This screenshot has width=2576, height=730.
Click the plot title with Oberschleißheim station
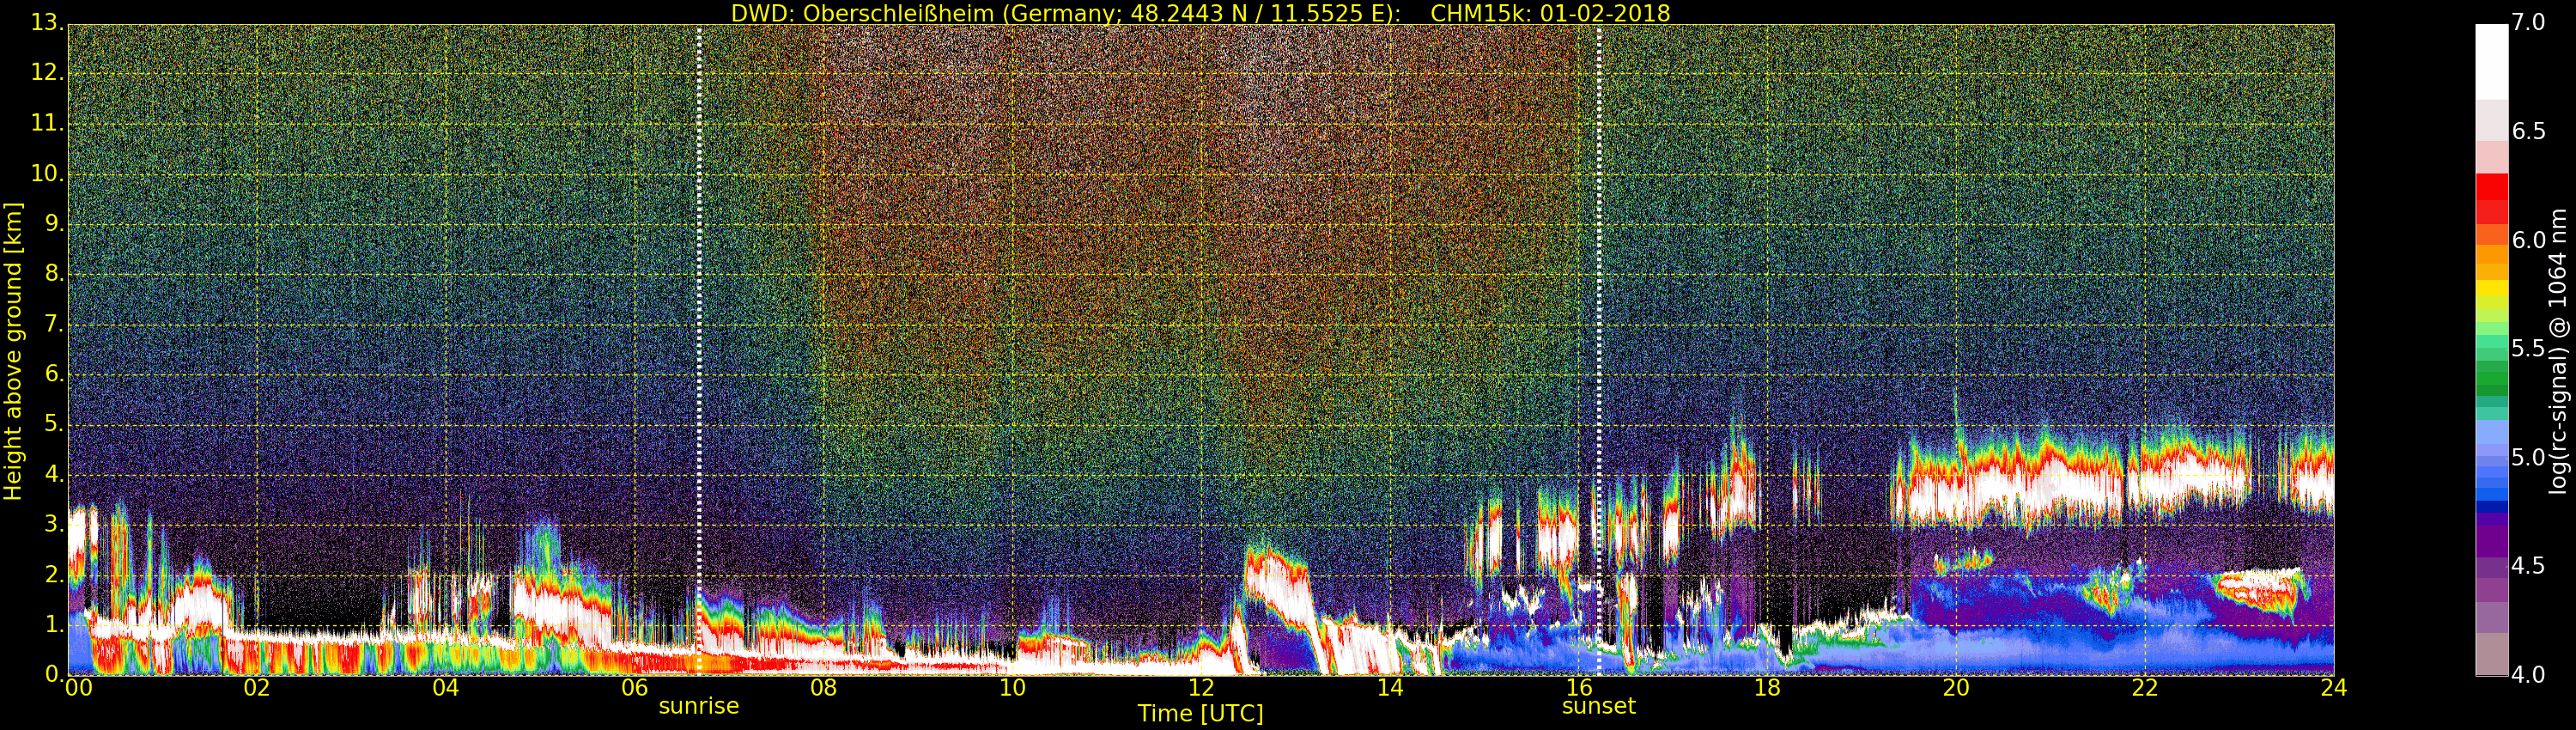tap(1200, 13)
